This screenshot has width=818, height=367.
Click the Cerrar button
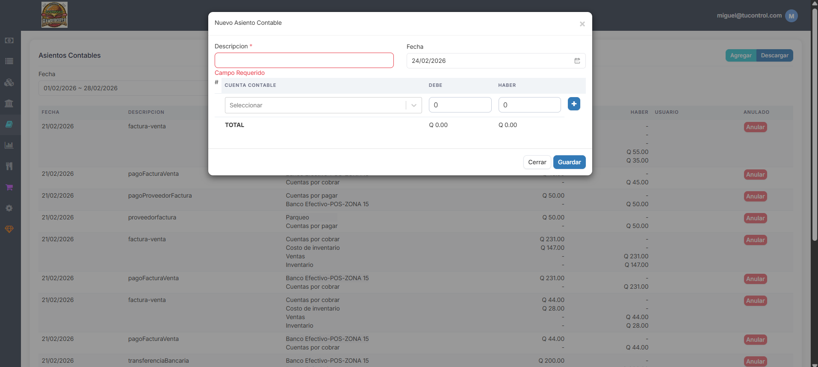tap(537, 162)
